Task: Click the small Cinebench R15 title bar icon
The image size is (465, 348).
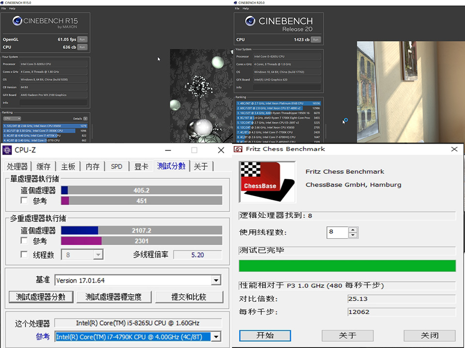Action: pyautogui.click(x=3, y=2)
